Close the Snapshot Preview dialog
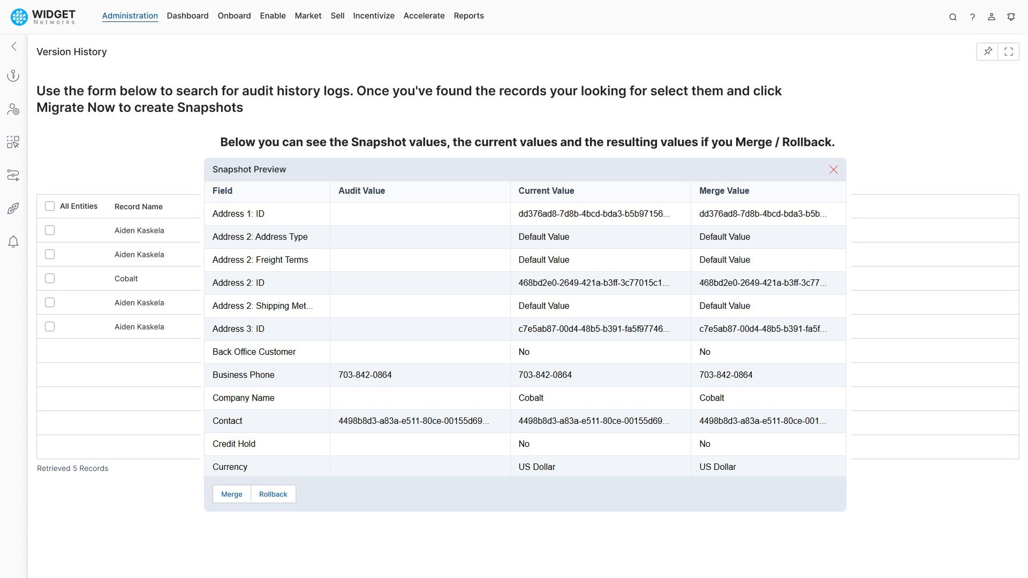This screenshot has width=1028, height=578. 833,170
